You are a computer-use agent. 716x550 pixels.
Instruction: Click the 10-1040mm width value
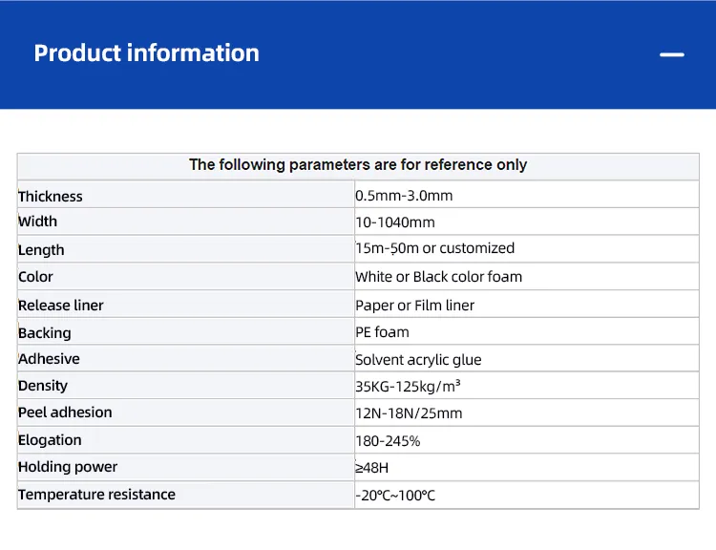[395, 222]
